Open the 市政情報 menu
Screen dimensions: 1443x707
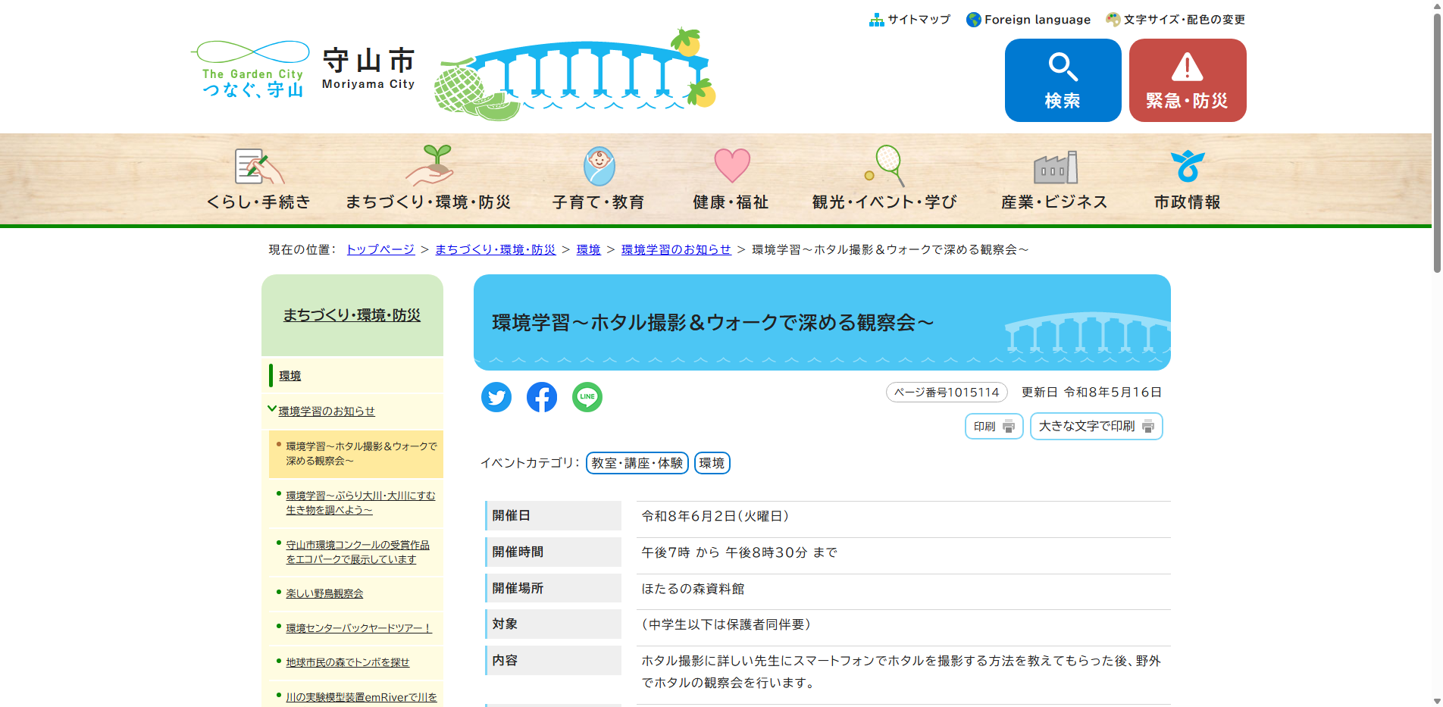[1187, 202]
